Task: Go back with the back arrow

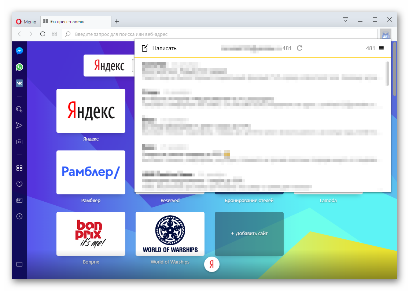Action: click(19, 34)
